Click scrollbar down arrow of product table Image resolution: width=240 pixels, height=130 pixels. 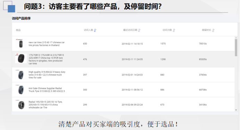236,110
